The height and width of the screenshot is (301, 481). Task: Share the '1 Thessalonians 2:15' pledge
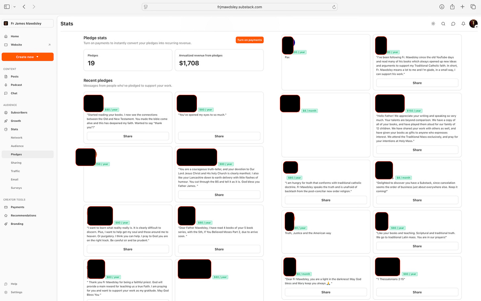pos(417,292)
